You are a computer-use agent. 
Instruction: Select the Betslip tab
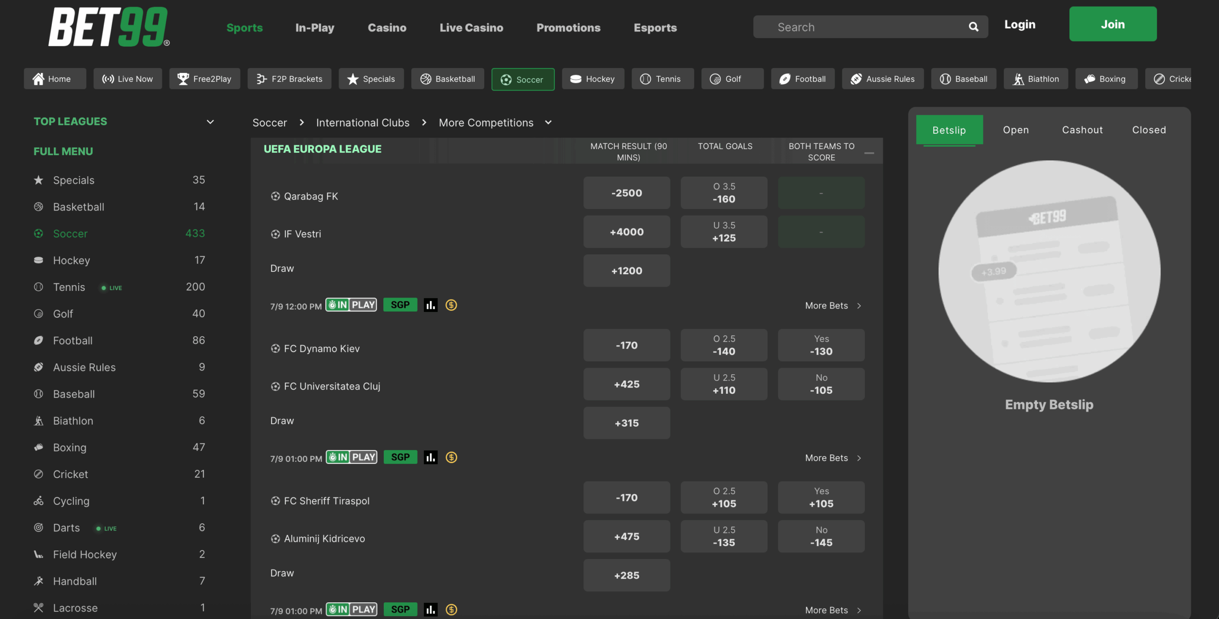(x=949, y=130)
